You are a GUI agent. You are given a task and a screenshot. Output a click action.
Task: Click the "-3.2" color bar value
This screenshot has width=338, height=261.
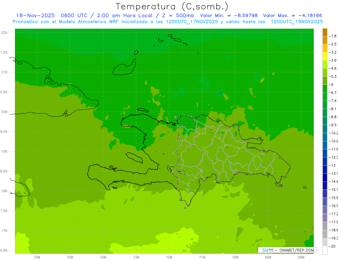click(x=333, y=52)
